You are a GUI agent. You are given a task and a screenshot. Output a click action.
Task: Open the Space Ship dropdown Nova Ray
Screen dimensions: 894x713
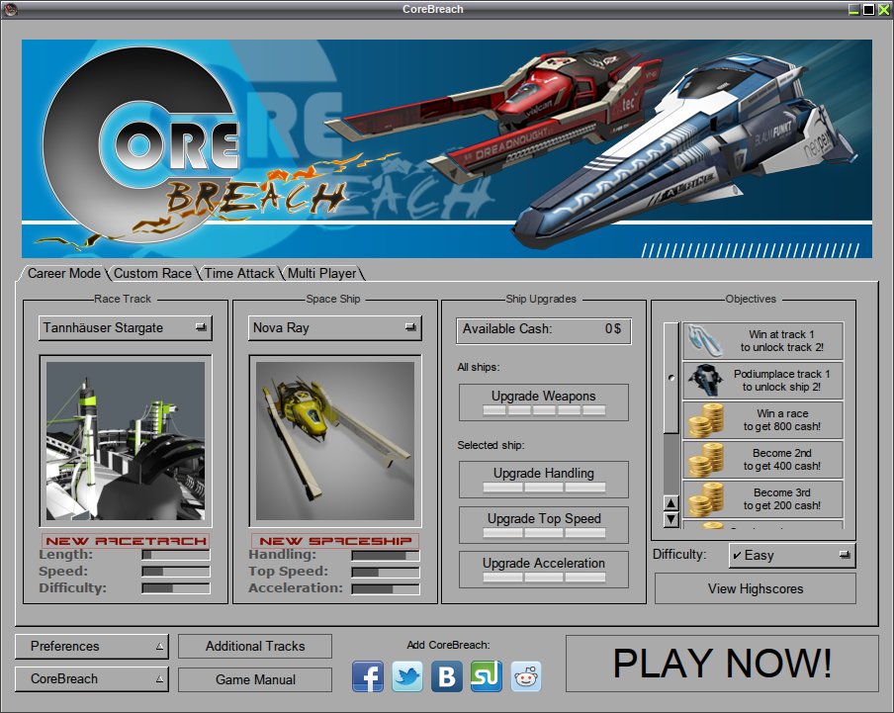pyautogui.click(x=335, y=327)
